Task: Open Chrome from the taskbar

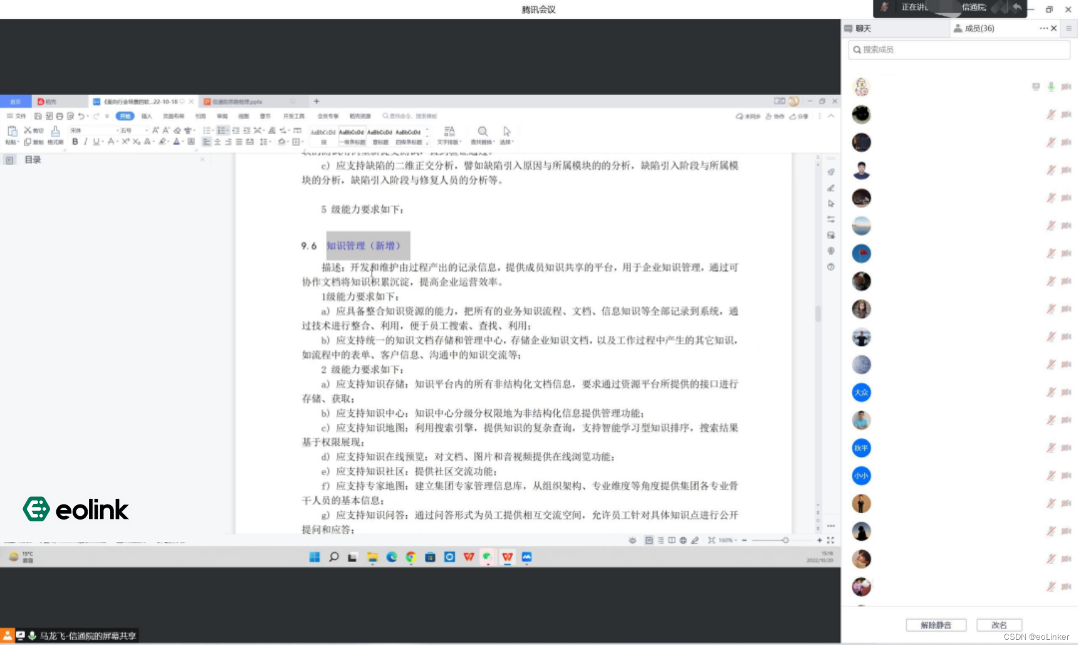Action: click(411, 557)
